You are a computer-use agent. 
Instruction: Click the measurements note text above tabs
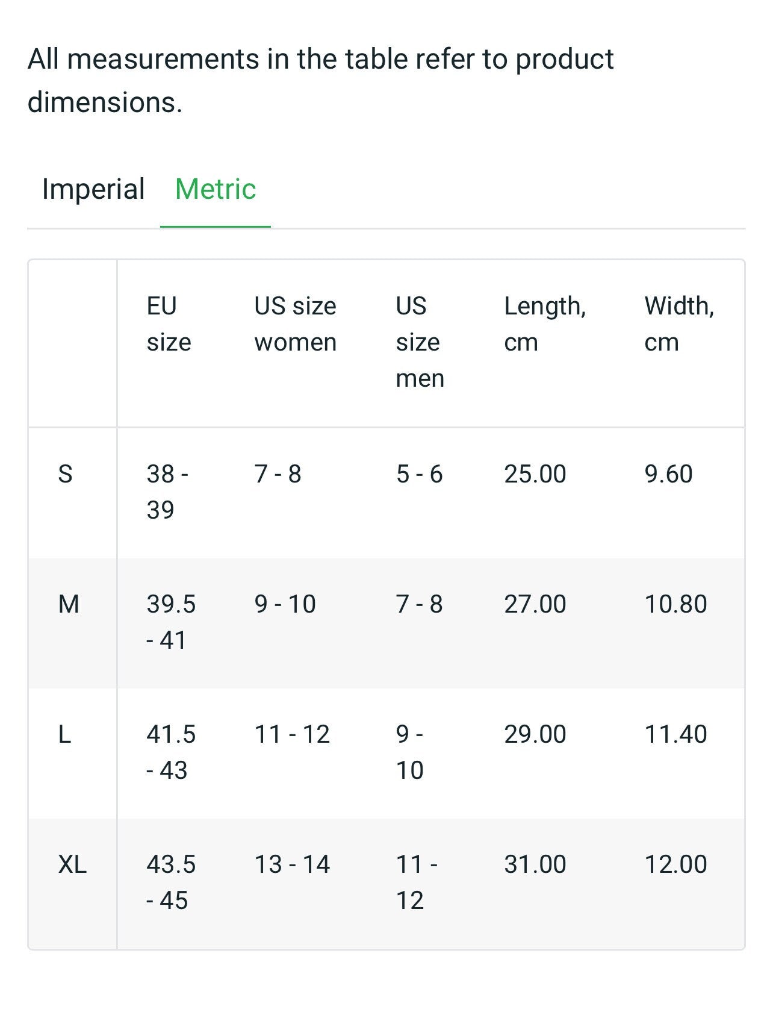(320, 81)
